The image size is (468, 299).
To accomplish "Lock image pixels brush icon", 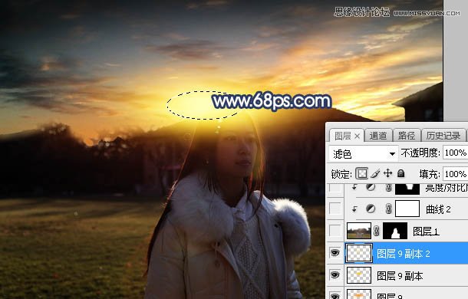I will click(x=375, y=173).
